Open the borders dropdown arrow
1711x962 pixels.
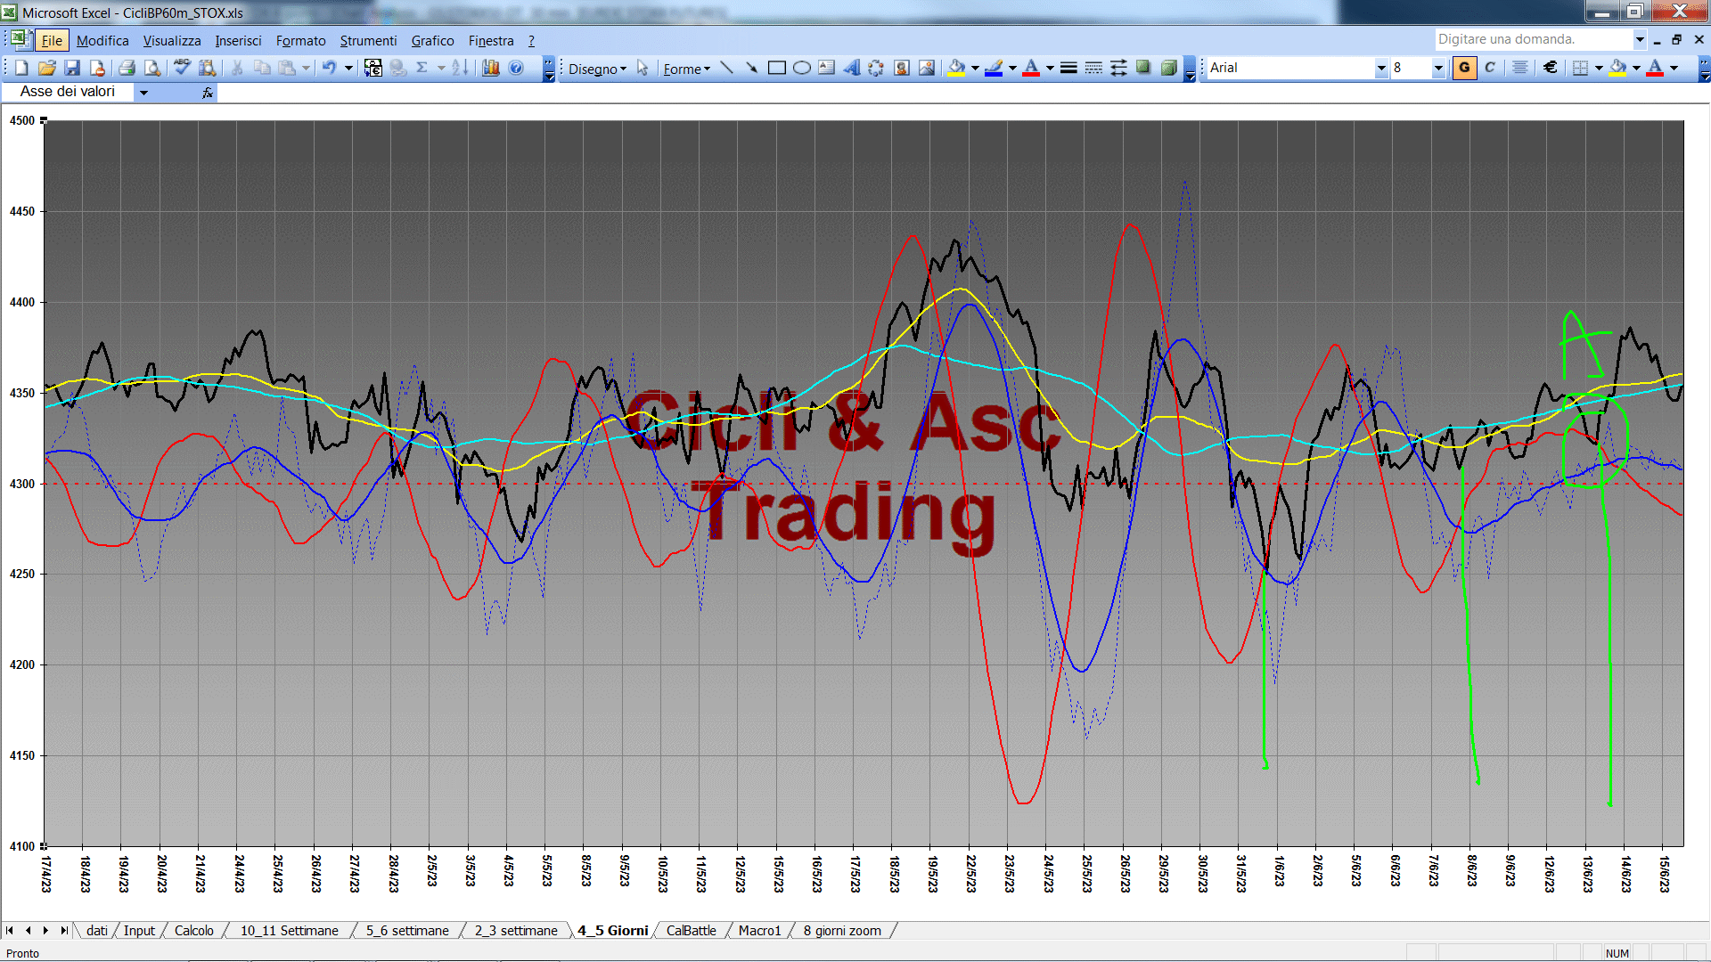[1599, 68]
